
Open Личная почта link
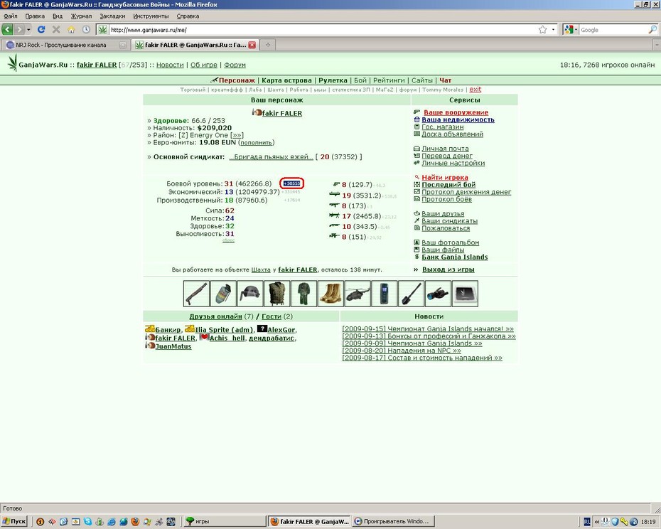click(445, 149)
